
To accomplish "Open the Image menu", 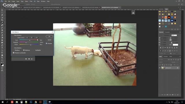I will 13,1.
